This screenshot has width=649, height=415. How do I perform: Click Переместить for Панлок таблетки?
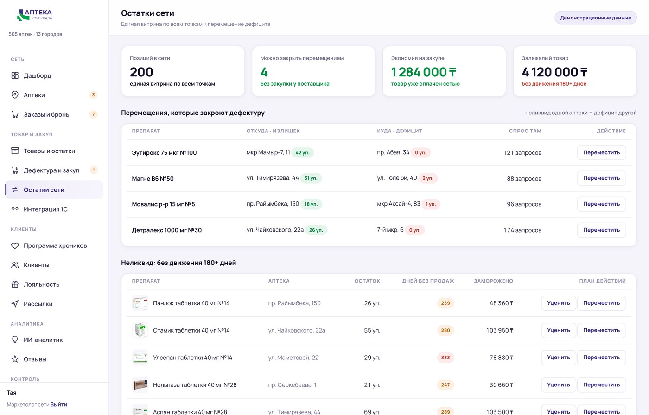pyautogui.click(x=601, y=303)
